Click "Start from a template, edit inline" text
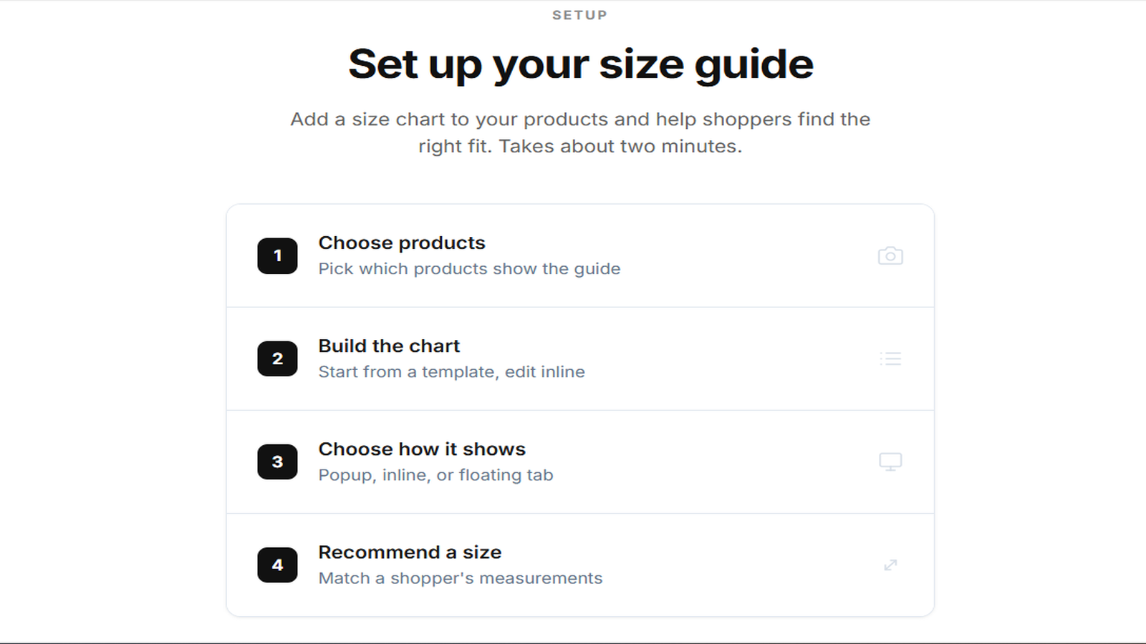 pos(451,372)
